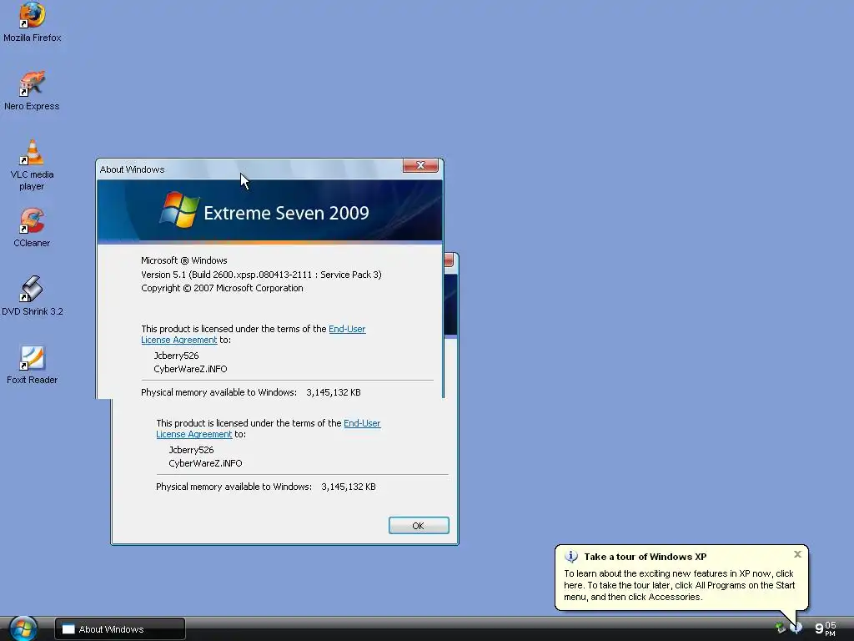This screenshot has height=641, width=854.
Task: Click the About Windows title bar
Action: [x=249, y=169]
